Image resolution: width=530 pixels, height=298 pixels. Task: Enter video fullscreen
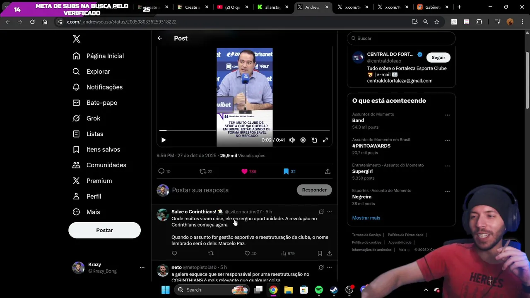325,140
